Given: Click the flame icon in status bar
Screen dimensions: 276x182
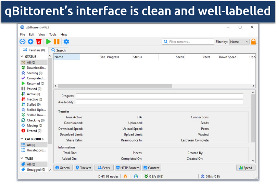Looking at the screenshot, I should click(125, 177).
